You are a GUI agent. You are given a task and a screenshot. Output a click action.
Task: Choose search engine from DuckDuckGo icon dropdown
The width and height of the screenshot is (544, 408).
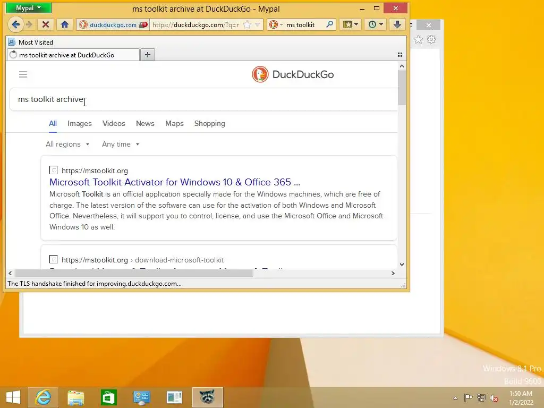(x=276, y=24)
